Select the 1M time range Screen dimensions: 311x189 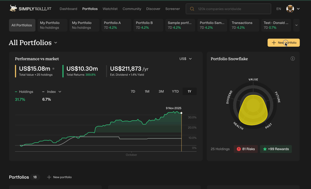coord(147,92)
